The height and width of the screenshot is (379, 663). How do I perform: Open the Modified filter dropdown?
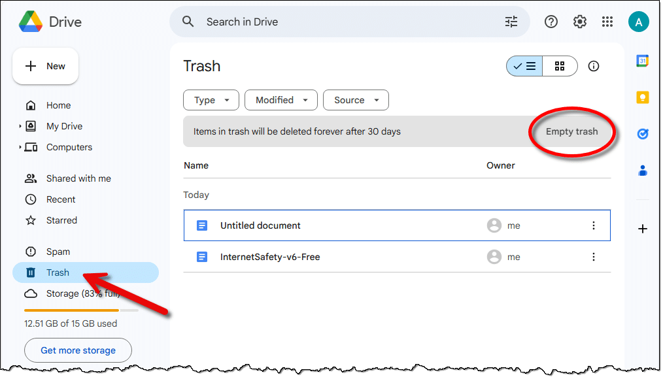point(280,100)
